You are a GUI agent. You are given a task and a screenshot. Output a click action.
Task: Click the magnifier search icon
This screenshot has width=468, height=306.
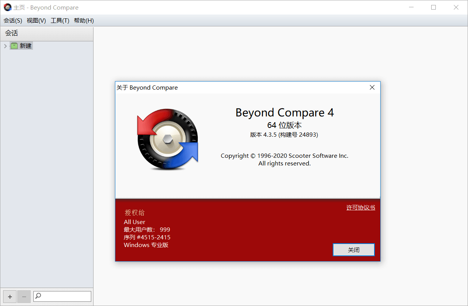pyautogui.click(x=38, y=296)
